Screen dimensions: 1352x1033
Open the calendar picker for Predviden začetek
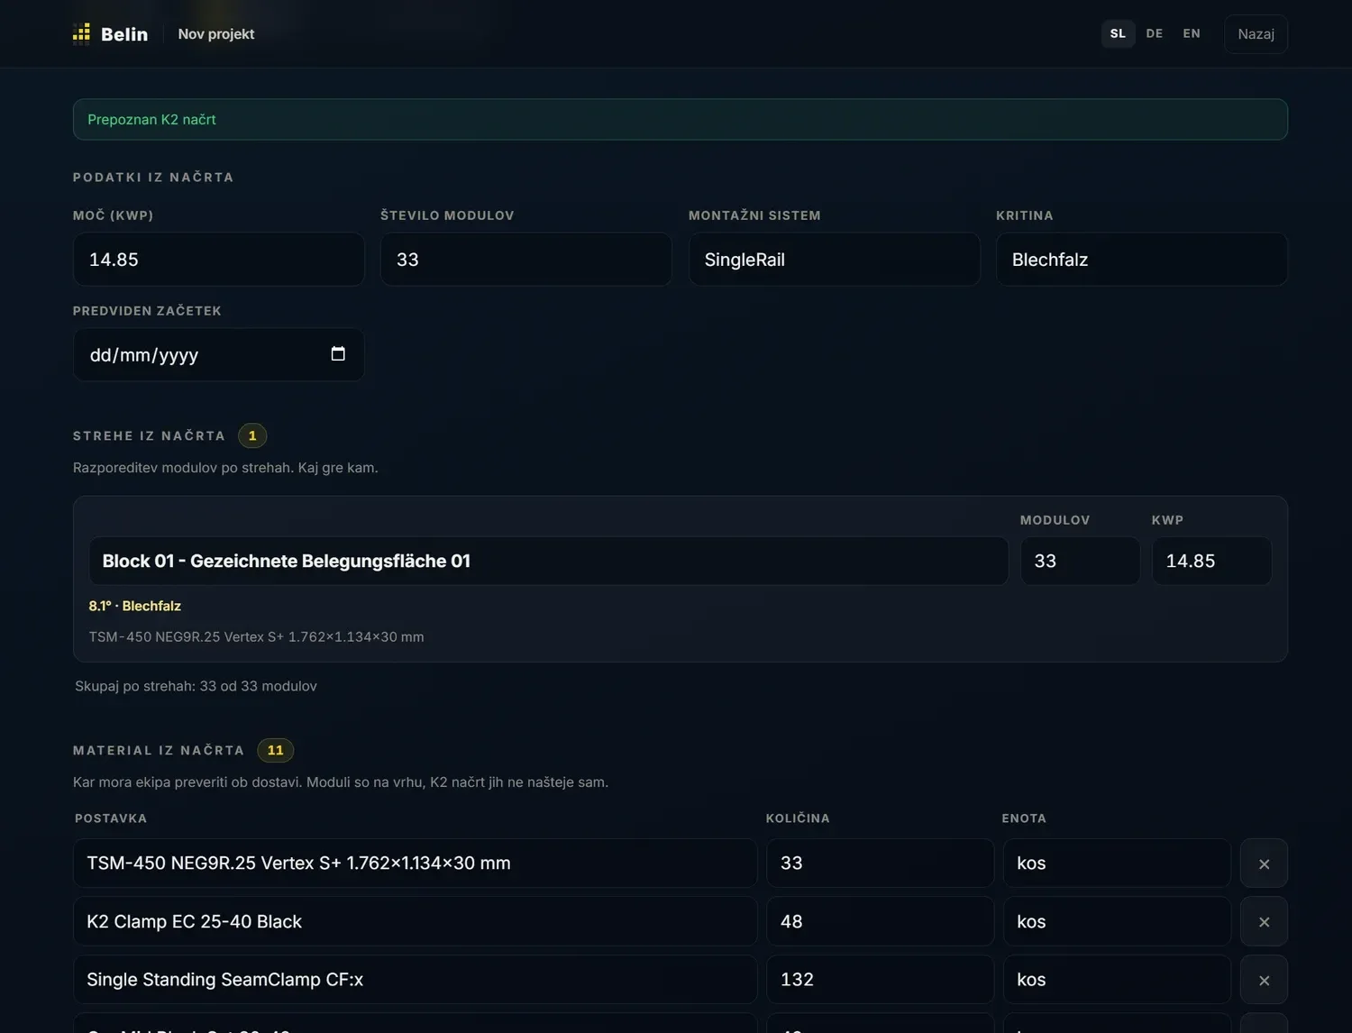click(x=338, y=353)
